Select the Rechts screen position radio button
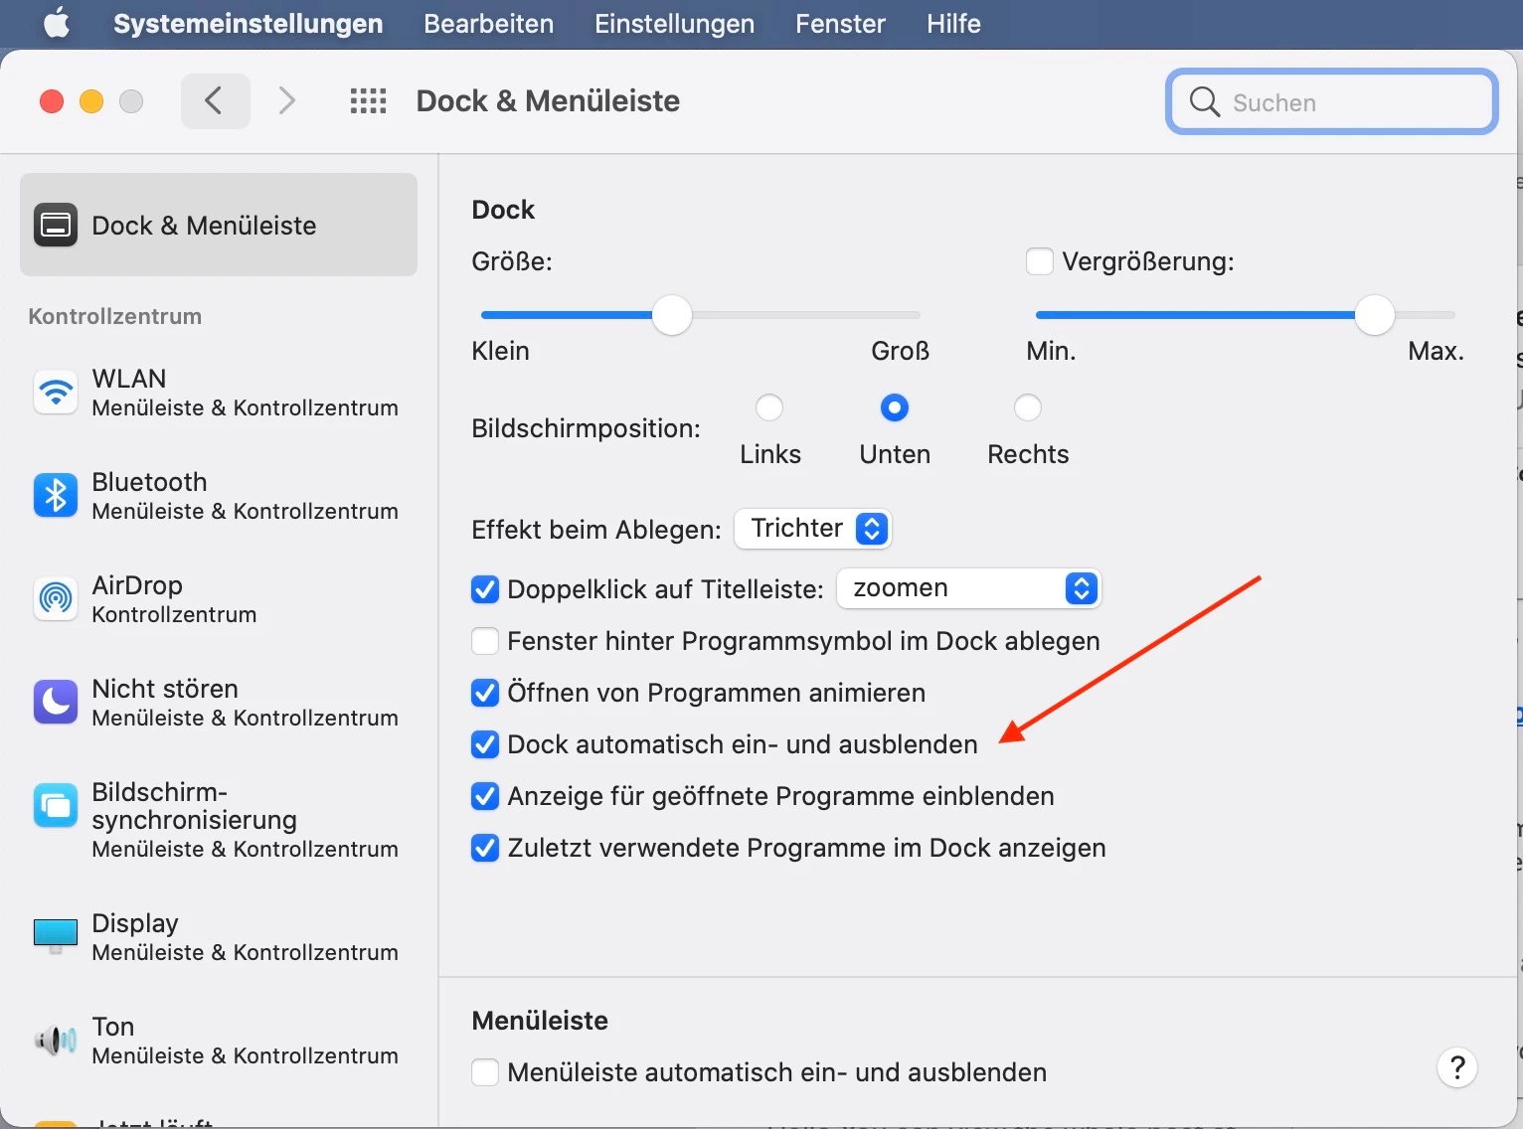Viewport: 1523px width, 1129px height. point(1028,407)
